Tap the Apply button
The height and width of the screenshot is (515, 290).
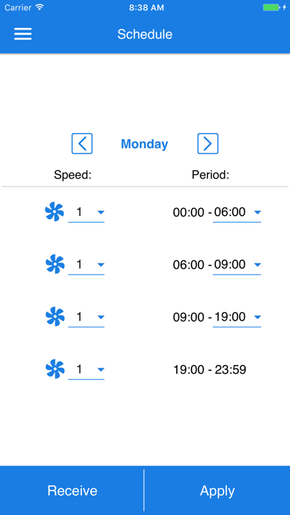[217, 491]
